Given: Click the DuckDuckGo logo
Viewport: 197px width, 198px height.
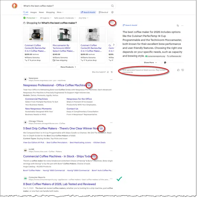Looking at the screenshot, I should click(x=14, y=6).
